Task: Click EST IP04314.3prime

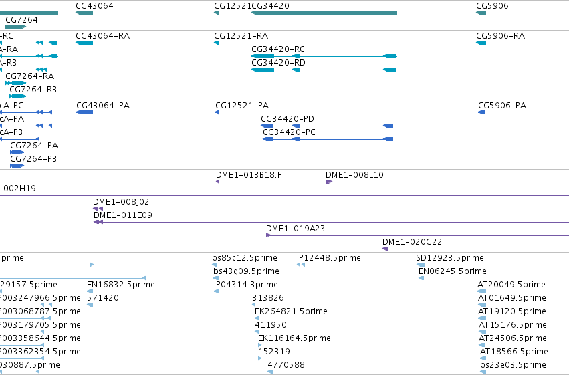Action: tap(246, 285)
